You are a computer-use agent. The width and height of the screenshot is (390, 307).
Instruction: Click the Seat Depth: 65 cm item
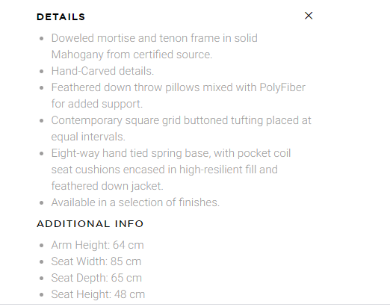point(96,278)
